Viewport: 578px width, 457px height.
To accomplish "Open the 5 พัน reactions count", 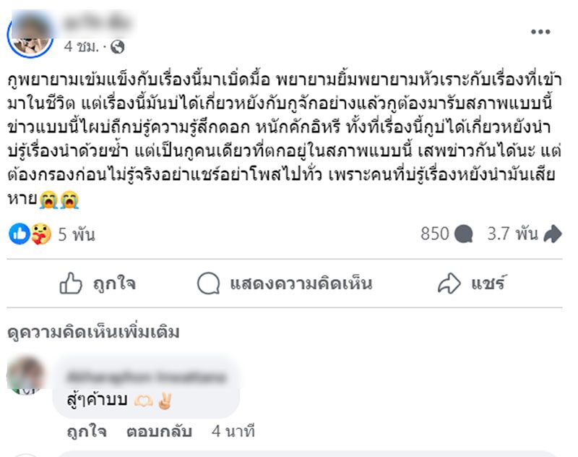I will (76, 234).
